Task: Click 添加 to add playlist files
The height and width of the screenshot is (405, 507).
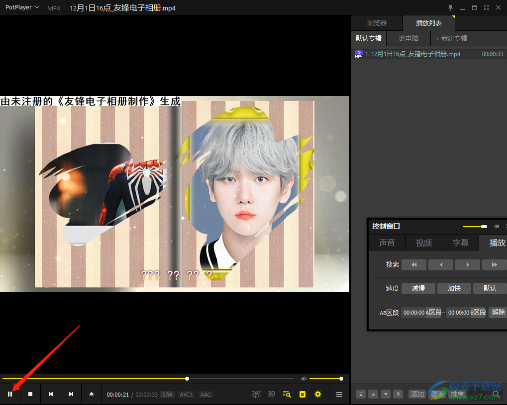Action: click(x=417, y=395)
